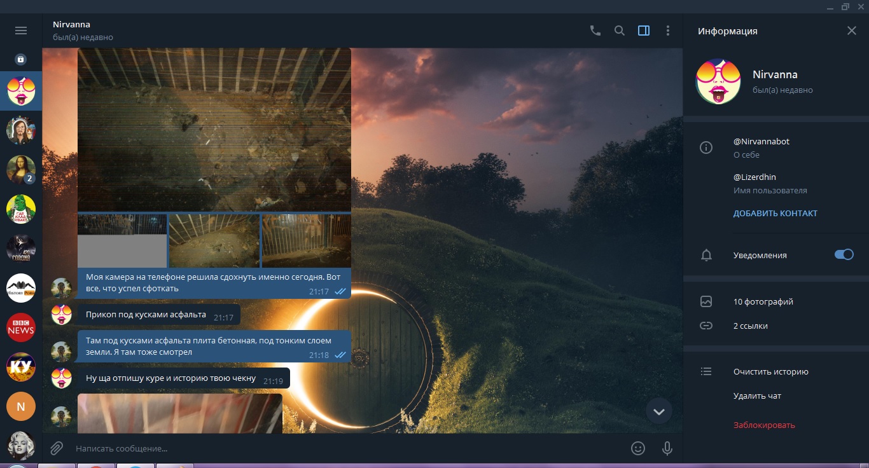
Task: Open the Marilyn Monroe avatar chat
Action: [x=21, y=444]
